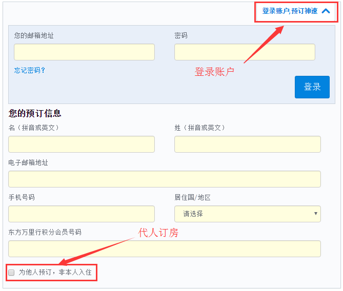Screen dimensions: 343x291
Task: Click into the 密码 password input box
Action: [x=245, y=52]
